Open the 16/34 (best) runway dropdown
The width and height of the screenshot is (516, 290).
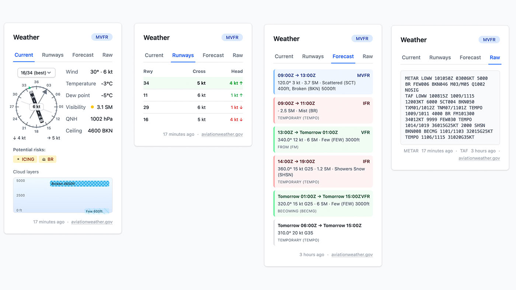point(36,73)
